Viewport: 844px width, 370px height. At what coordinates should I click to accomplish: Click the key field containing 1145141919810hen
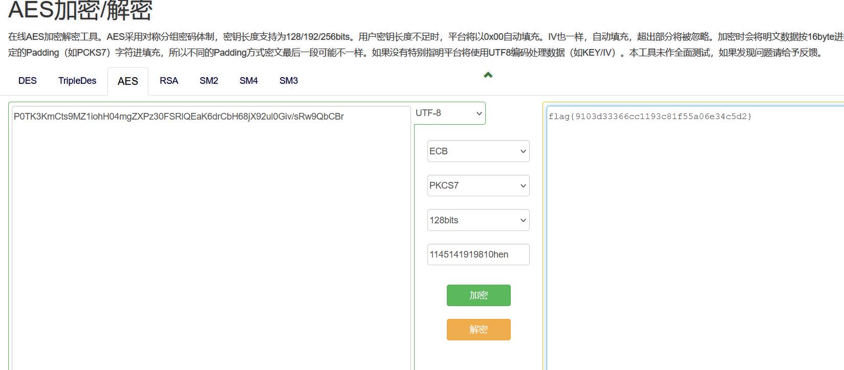478,255
